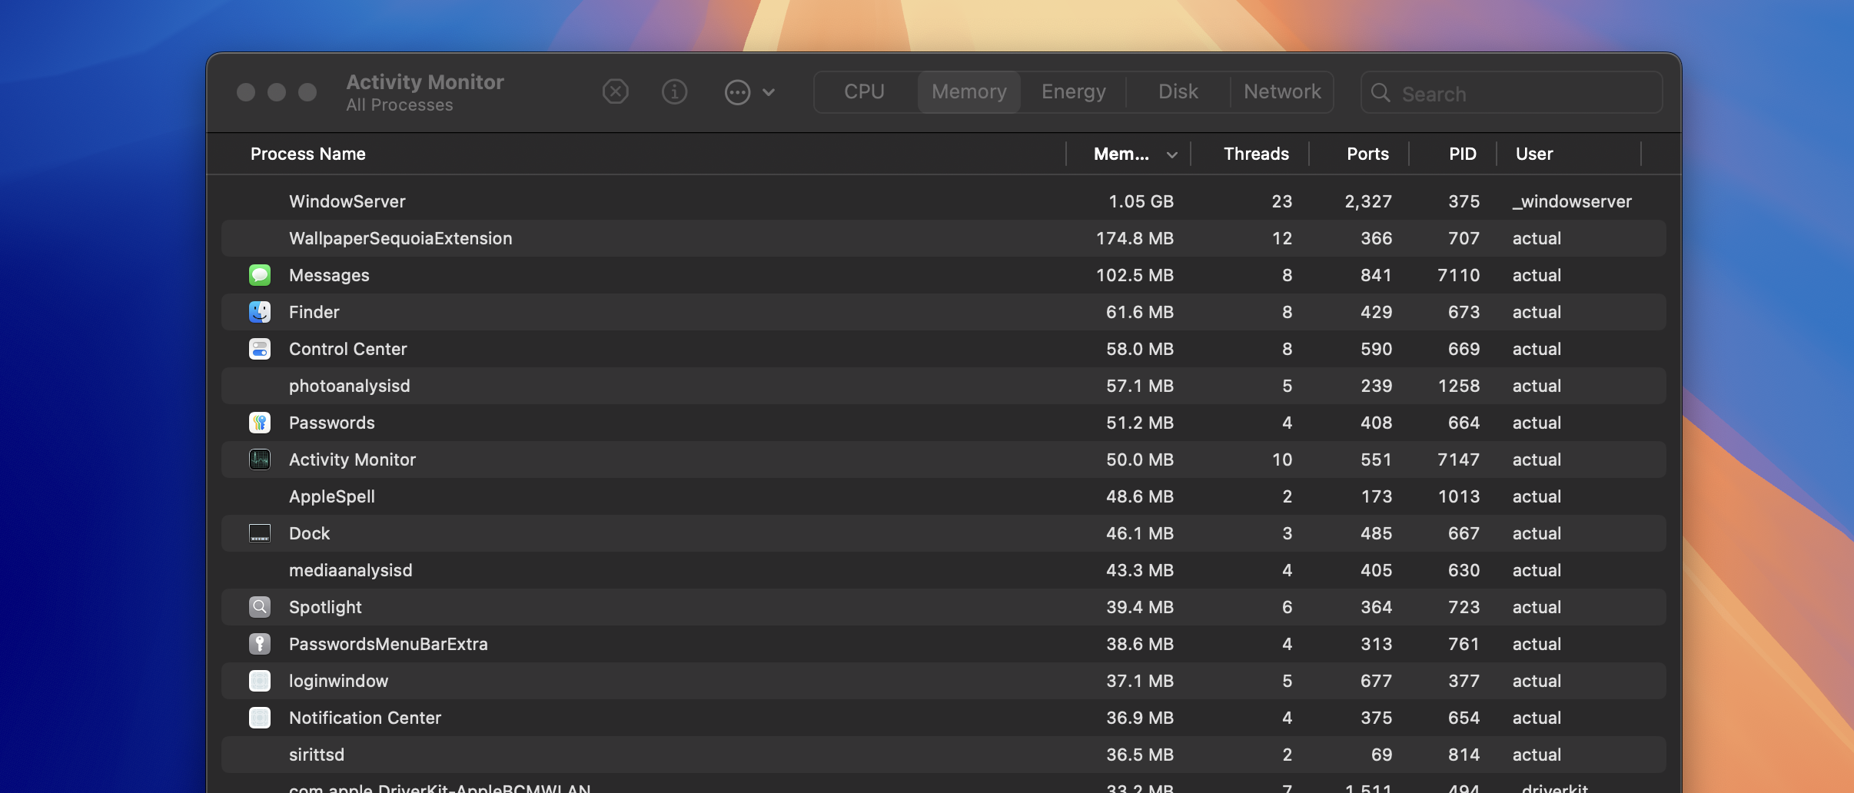Screen dimensions: 1854x793
Task: Open the Energy tab
Action: tap(1074, 92)
